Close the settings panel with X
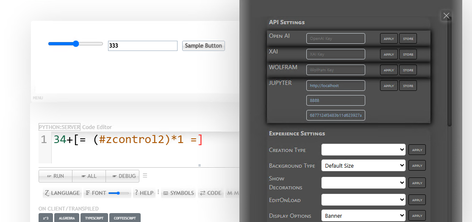The height and width of the screenshot is (222, 472). tap(446, 16)
